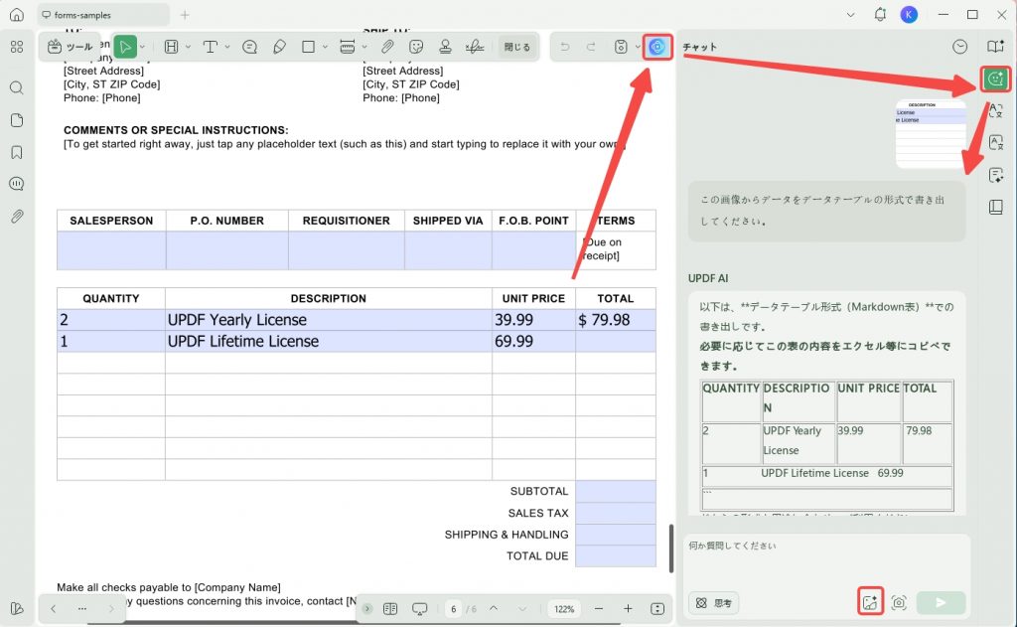Image resolution: width=1017 pixels, height=627 pixels.
Task: Open the translate PDF page icon in right sidebar
Action: (996, 142)
